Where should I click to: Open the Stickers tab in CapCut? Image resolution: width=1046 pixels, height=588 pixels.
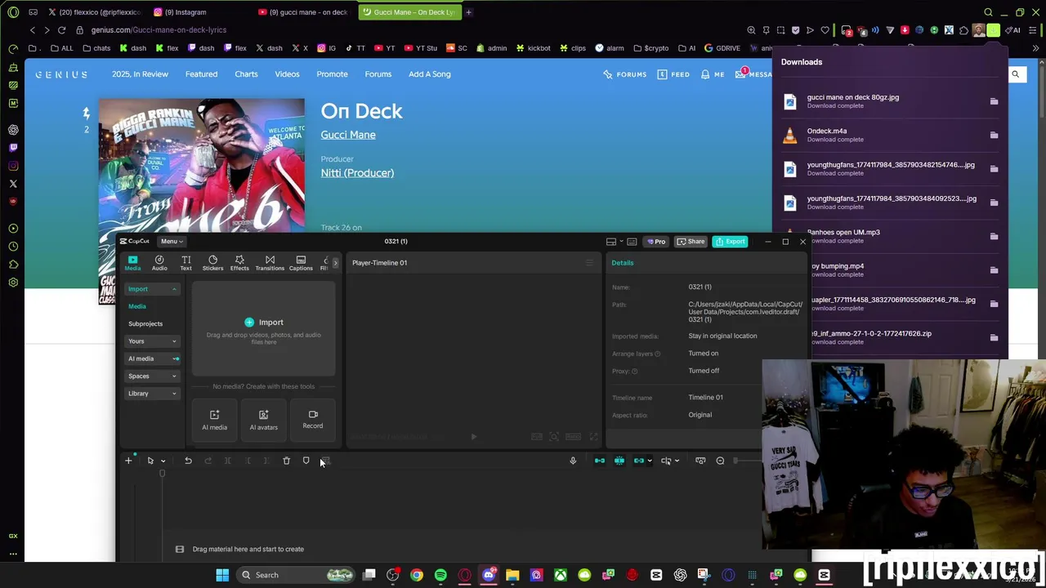(x=212, y=263)
